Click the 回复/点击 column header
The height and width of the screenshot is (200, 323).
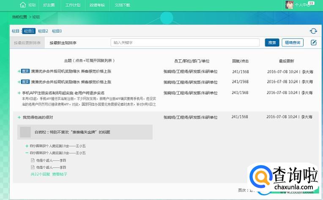click(240, 61)
